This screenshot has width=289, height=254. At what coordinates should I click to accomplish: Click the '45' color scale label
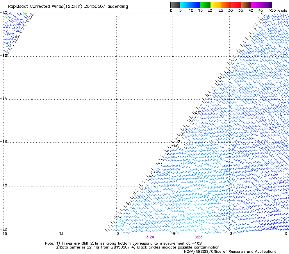pos(260,11)
